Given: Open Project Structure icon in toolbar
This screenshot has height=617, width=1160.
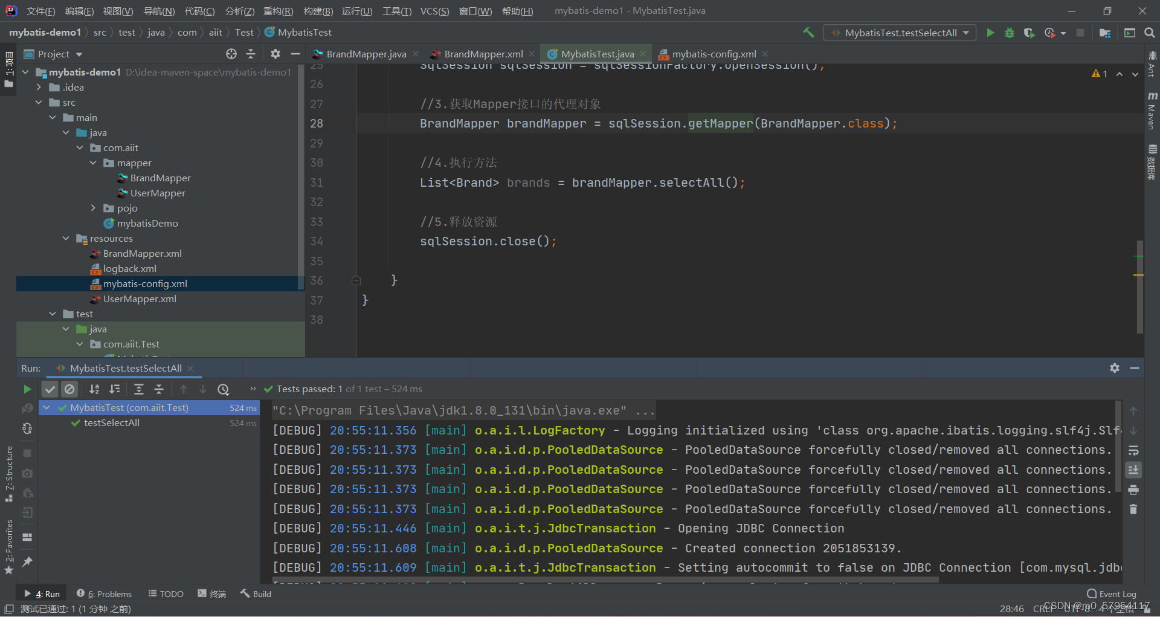Looking at the screenshot, I should point(1105,33).
